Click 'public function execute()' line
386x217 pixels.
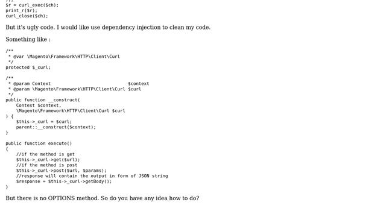pyautogui.click(x=39, y=143)
